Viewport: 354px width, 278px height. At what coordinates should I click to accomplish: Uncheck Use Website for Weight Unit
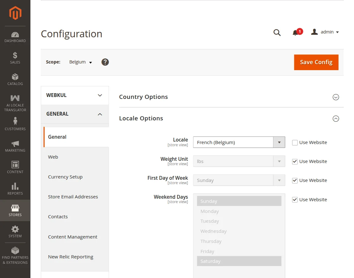(x=295, y=161)
